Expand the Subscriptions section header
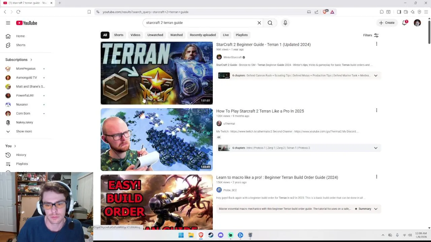This screenshot has height=242, width=431. pos(19,60)
